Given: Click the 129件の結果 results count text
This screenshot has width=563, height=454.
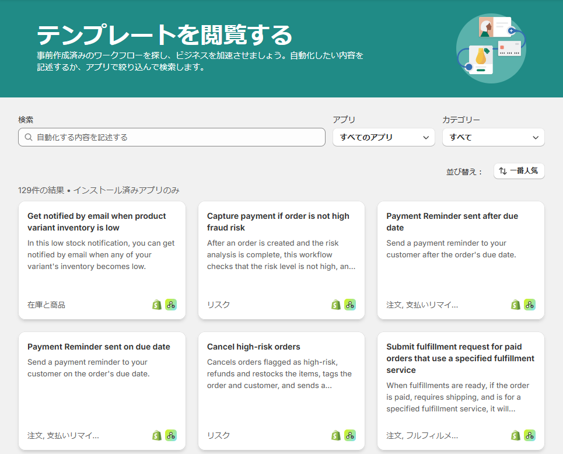Looking at the screenshot, I should 41,190.
